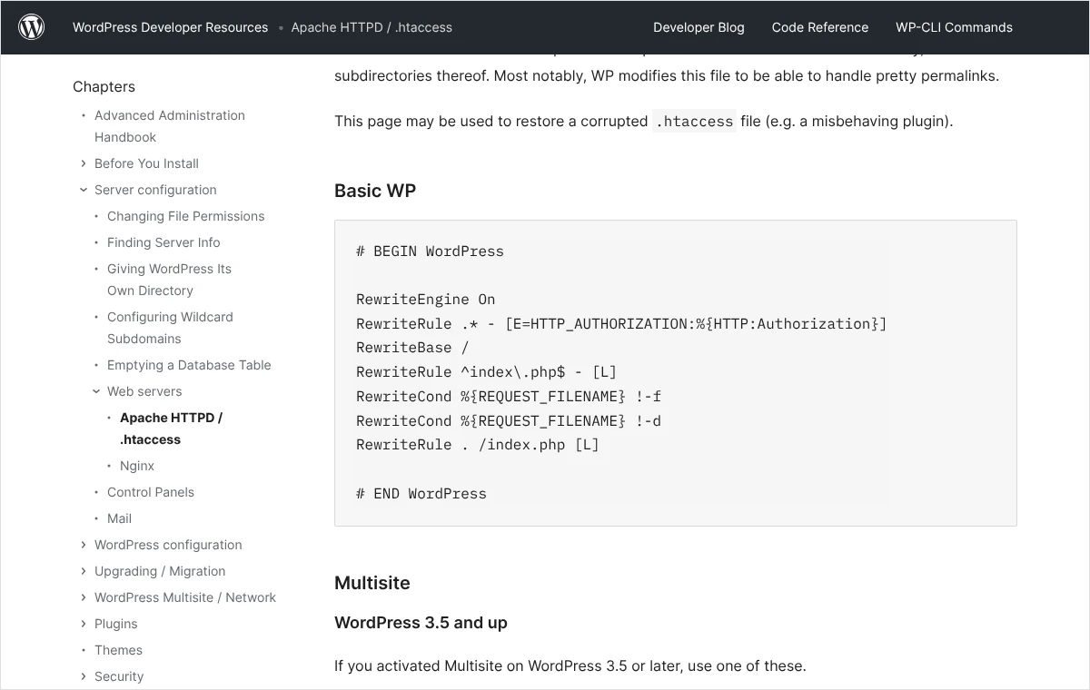Viewport: 1090px width, 690px height.
Task: Open Giving WordPress Its Own Directory
Action: (169, 280)
